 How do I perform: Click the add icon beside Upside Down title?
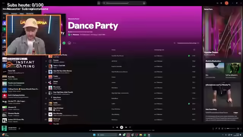tap(240, 53)
